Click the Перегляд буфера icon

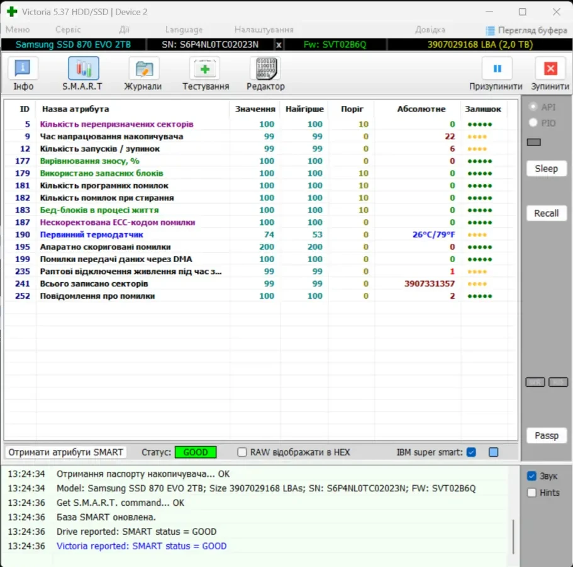click(490, 30)
